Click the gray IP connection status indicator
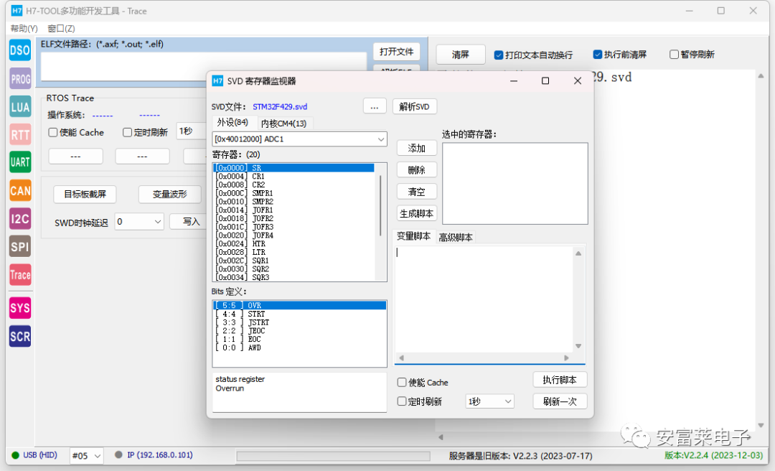775x471 pixels. pyautogui.click(x=118, y=454)
